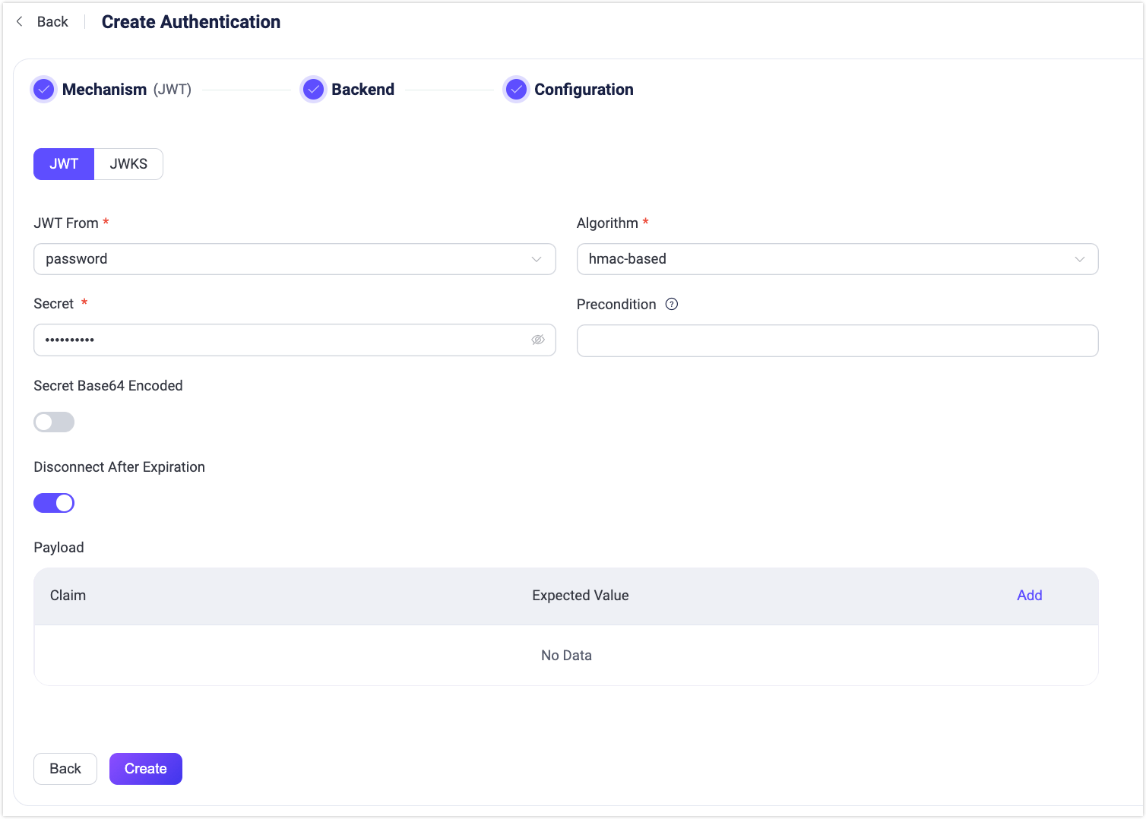Viewport: 1146px width, 819px height.
Task: Click the bottom Back button
Action: [65, 769]
